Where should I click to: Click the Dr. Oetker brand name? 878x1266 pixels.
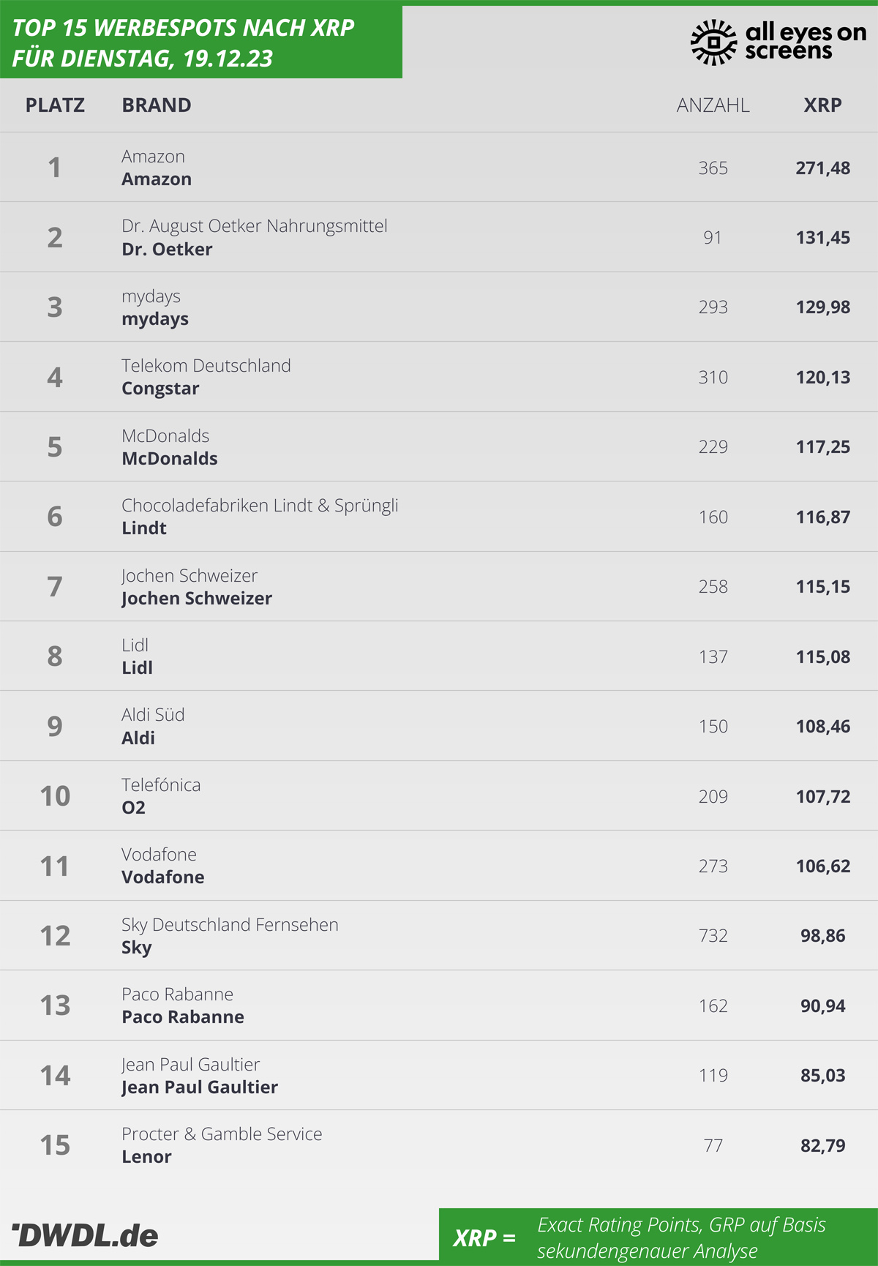coord(167,250)
